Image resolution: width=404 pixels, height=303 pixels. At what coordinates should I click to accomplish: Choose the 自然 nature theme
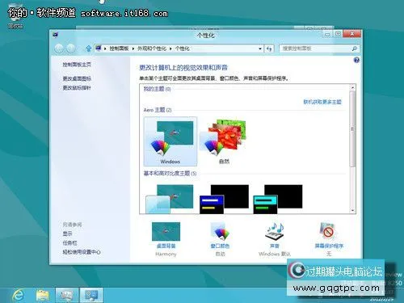(x=224, y=141)
